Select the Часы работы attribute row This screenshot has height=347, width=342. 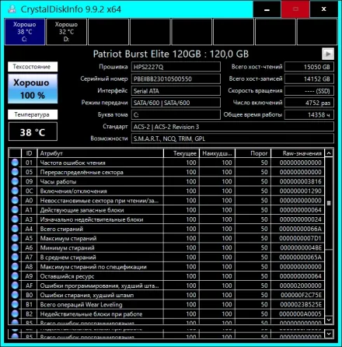tap(166, 181)
